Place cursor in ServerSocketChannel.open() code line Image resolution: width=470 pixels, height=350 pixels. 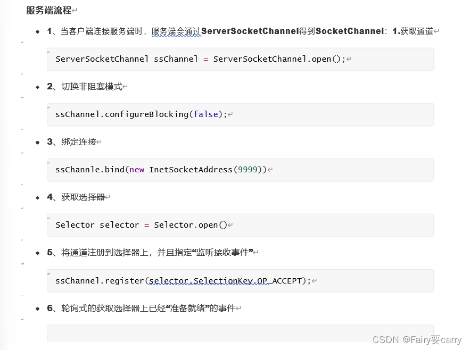pyautogui.click(x=200, y=59)
